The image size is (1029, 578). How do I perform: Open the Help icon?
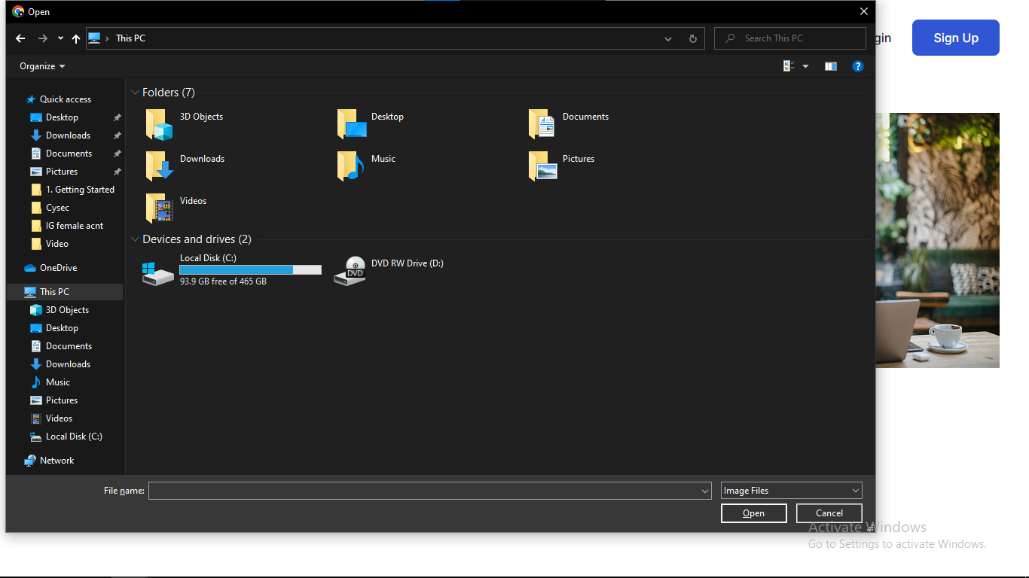(x=857, y=66)
